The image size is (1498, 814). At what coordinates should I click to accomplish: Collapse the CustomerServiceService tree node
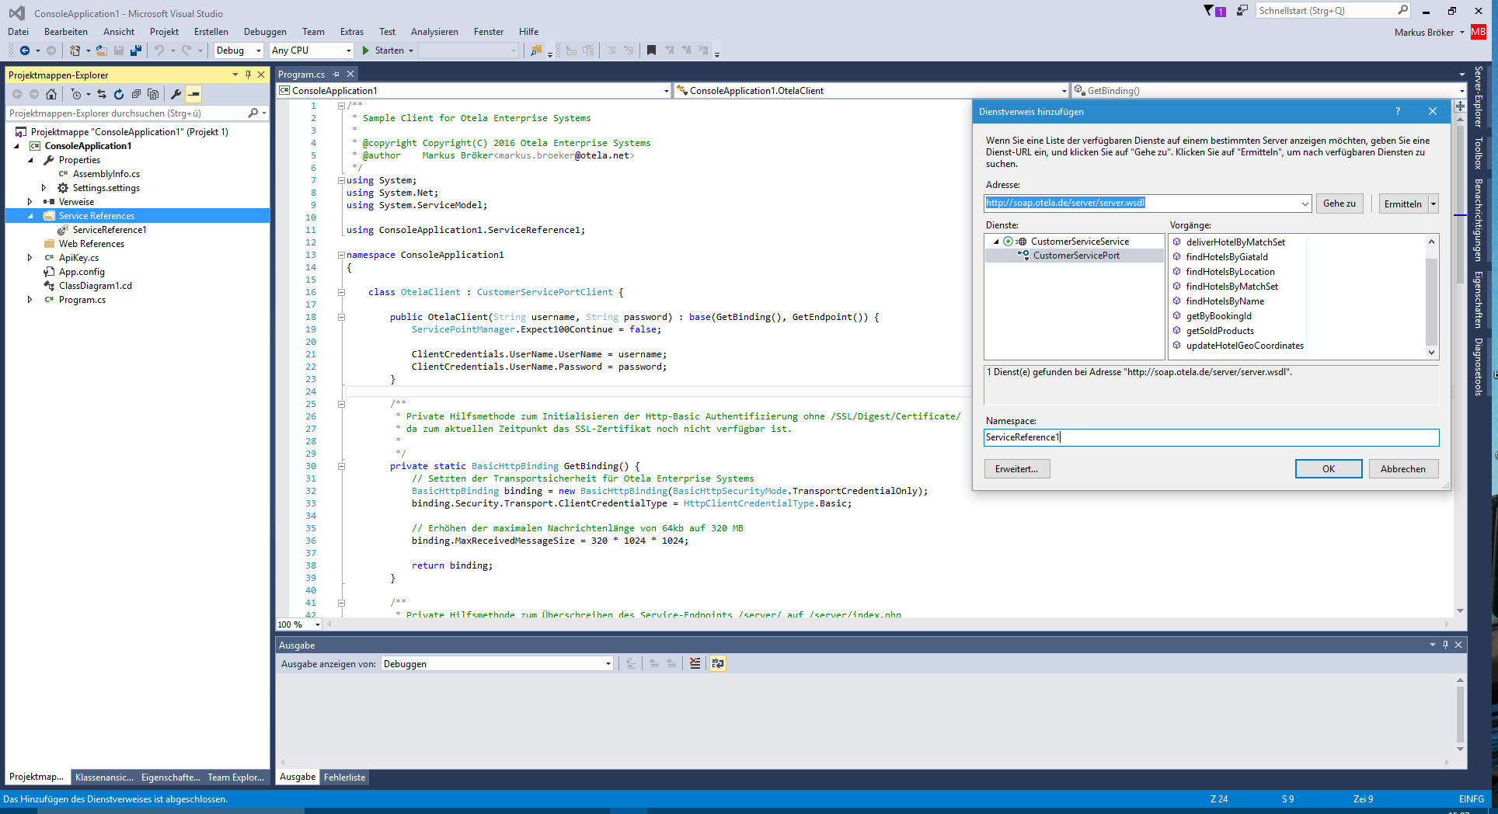tap(996, 242)
